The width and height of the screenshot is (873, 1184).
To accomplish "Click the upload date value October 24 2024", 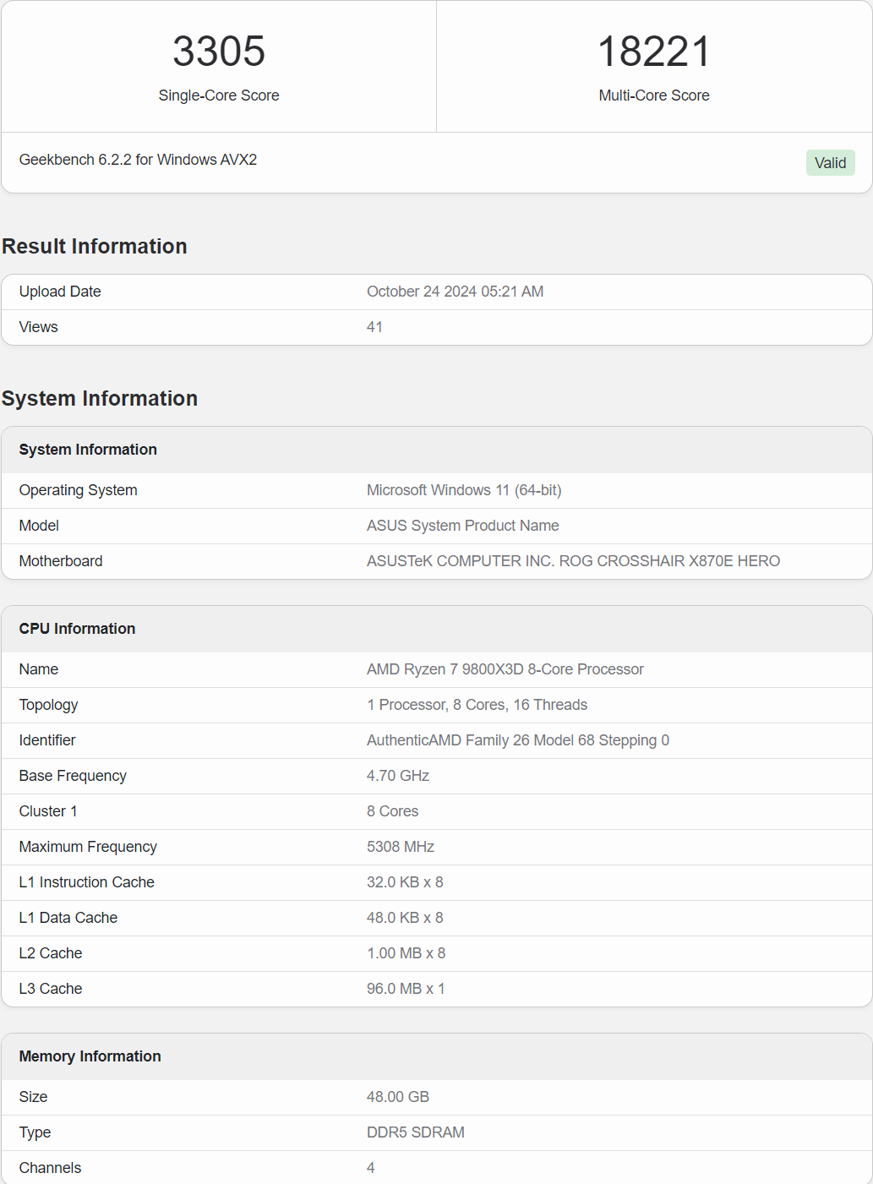I will 455,292.
